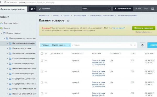Image resolution: width=157 pixels, height=97 pixels.
Task: Select Напольно-потолочные кондиционеры folder
Action: 24,69
